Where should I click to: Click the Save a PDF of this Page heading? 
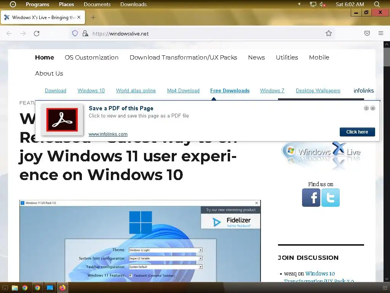pos(121,108)
